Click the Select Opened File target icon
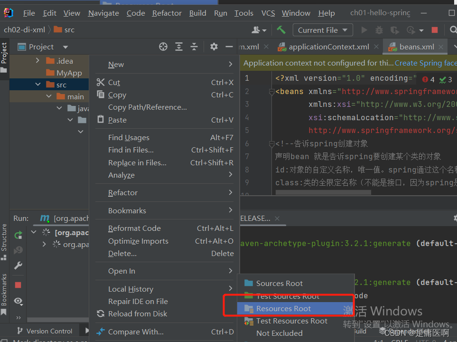 [163, 47]
